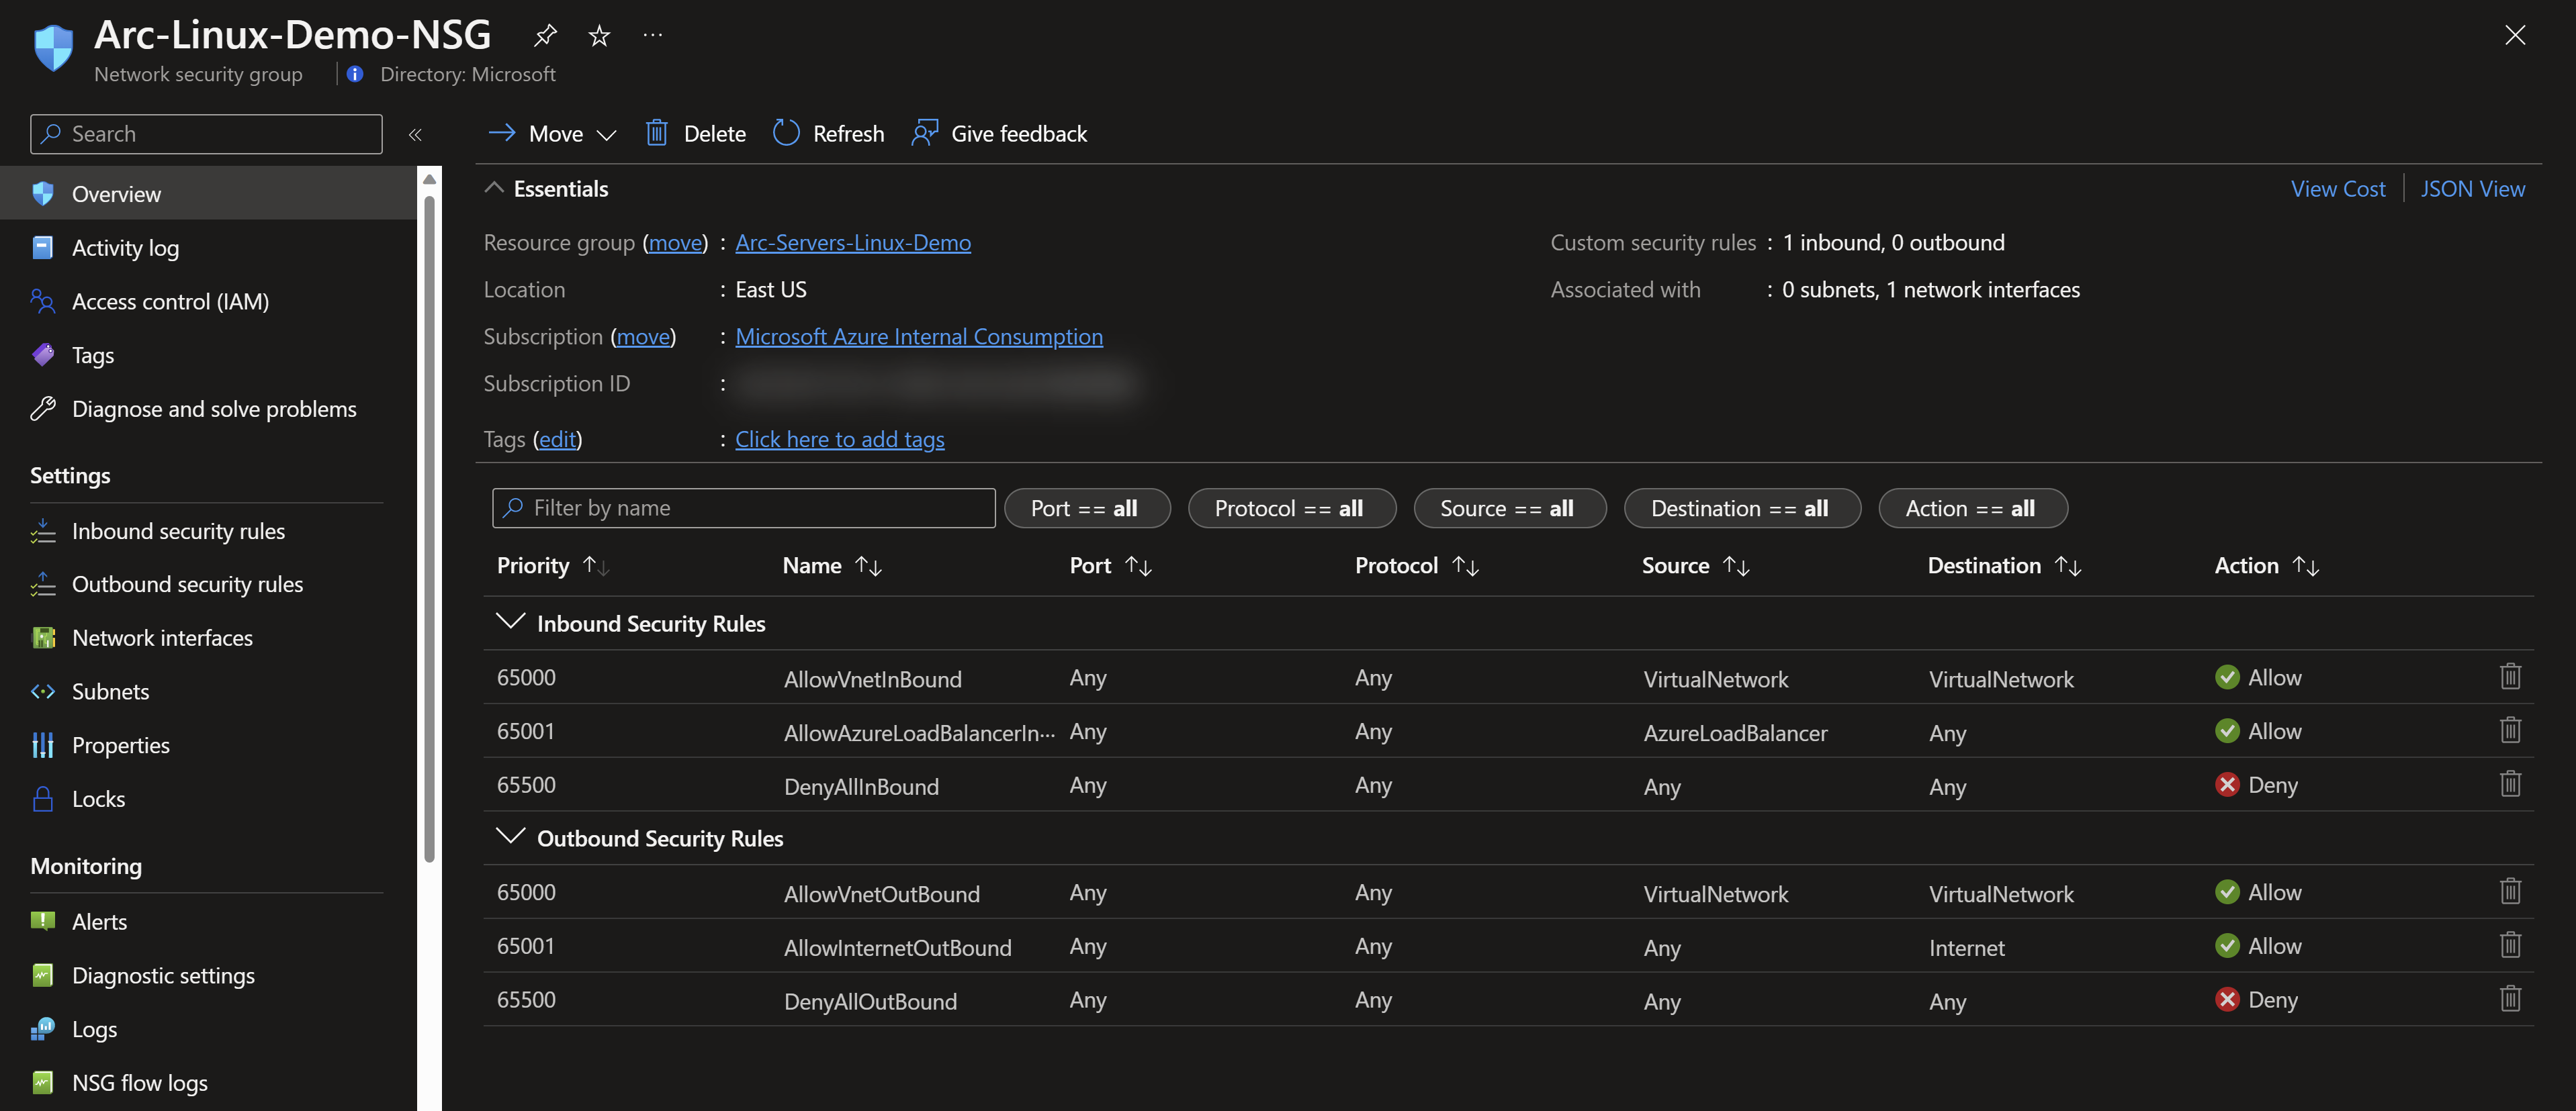Delete the AllowVnetInBound rule using its trash icon
This screenshot has height=1111, width=2576.
pos(2510,677)
